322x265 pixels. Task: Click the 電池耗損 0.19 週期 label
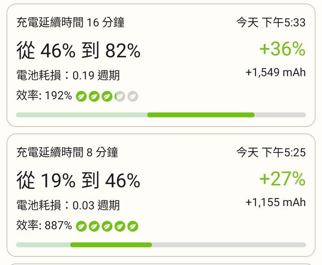coord(68,76)
